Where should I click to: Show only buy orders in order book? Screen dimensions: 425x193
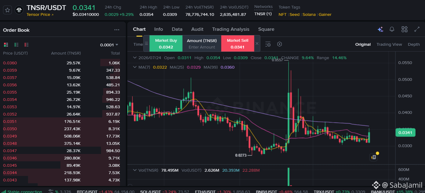click(x=16, y=45)
